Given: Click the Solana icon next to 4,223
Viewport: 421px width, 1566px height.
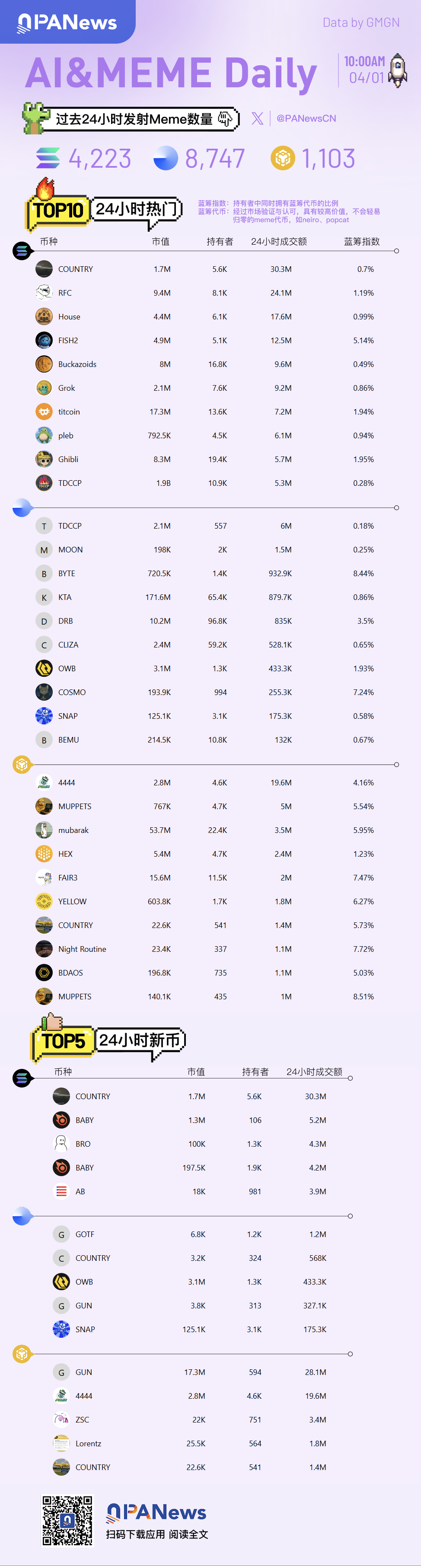Looking at the screenshot, I should coord(48,158).
